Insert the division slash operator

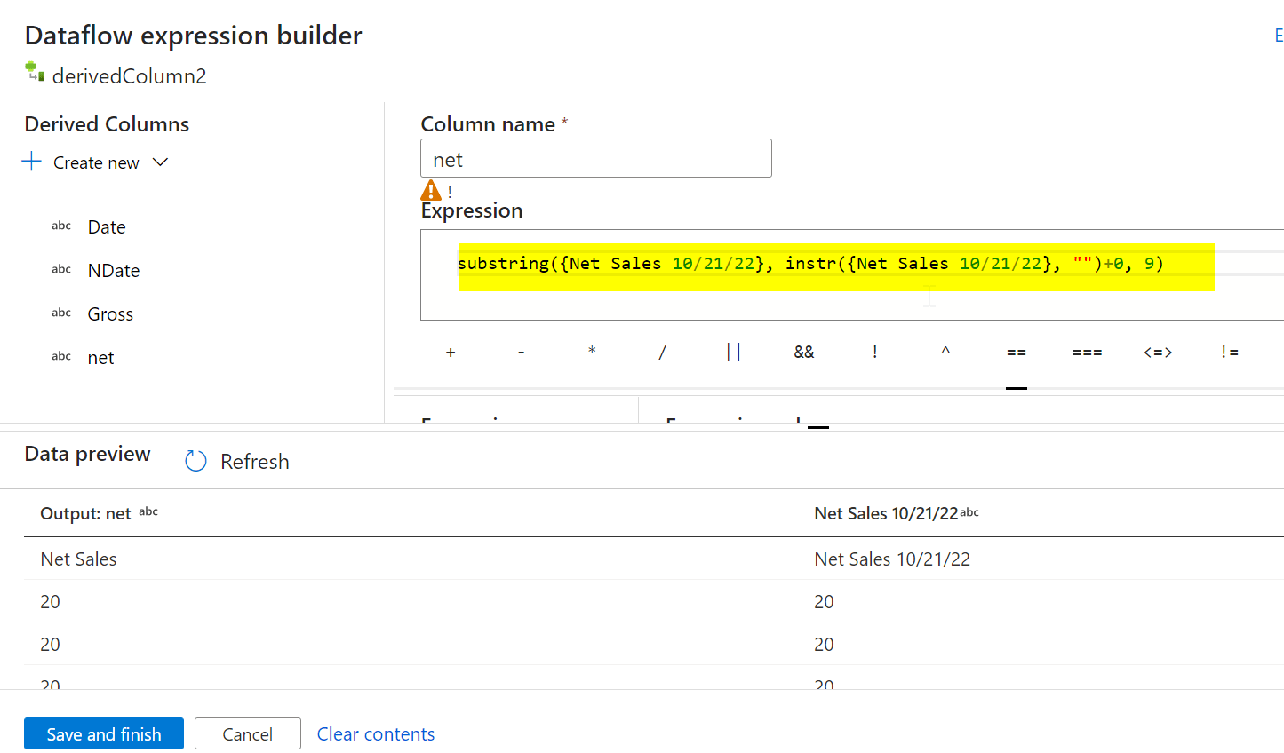point(662,353)
